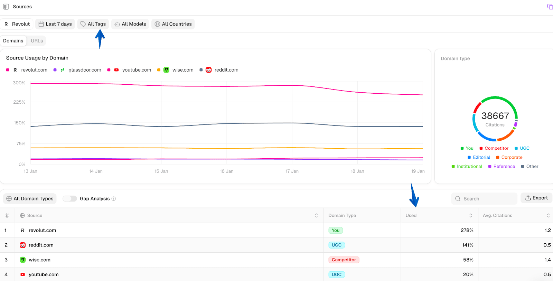
Task: Switch to the URLs tab
Action: pyautogui.click(x=37, y=41)
